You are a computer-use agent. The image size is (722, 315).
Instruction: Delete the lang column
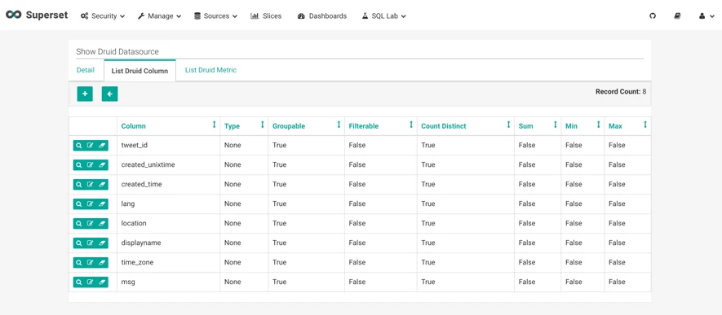[102, 203]
